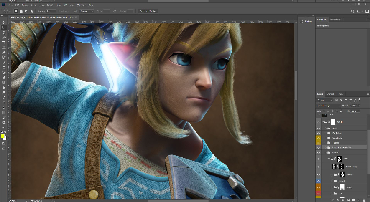The width and height of the screenshot is (370, 202).
Task: Click the New Selection mode icon
Action: tap(16, 11)
